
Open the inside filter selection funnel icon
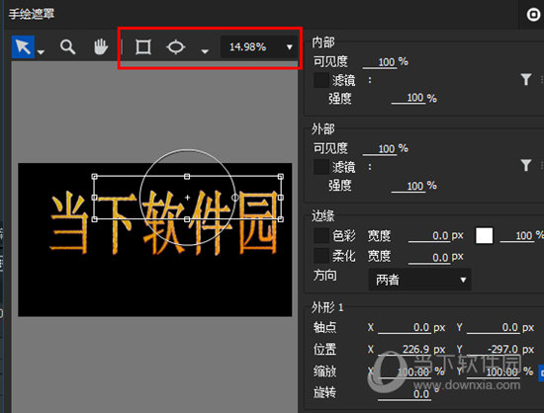(x=526, y=80)
